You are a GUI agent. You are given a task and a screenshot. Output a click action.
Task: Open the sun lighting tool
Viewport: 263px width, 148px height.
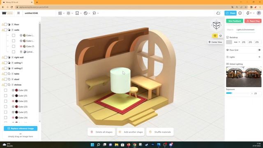coord(69,13)
